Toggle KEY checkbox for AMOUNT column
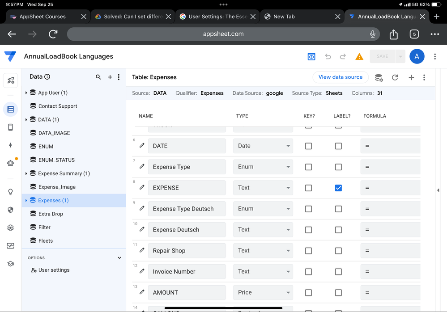Viewport: 447px width, 312px height. click(x=308, y=293)
